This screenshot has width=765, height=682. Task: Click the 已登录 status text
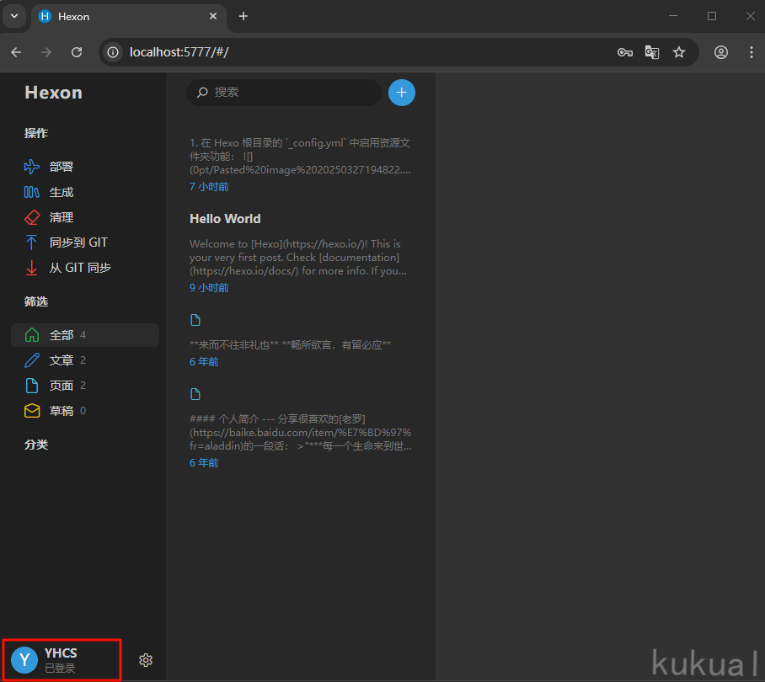point(60,668)
